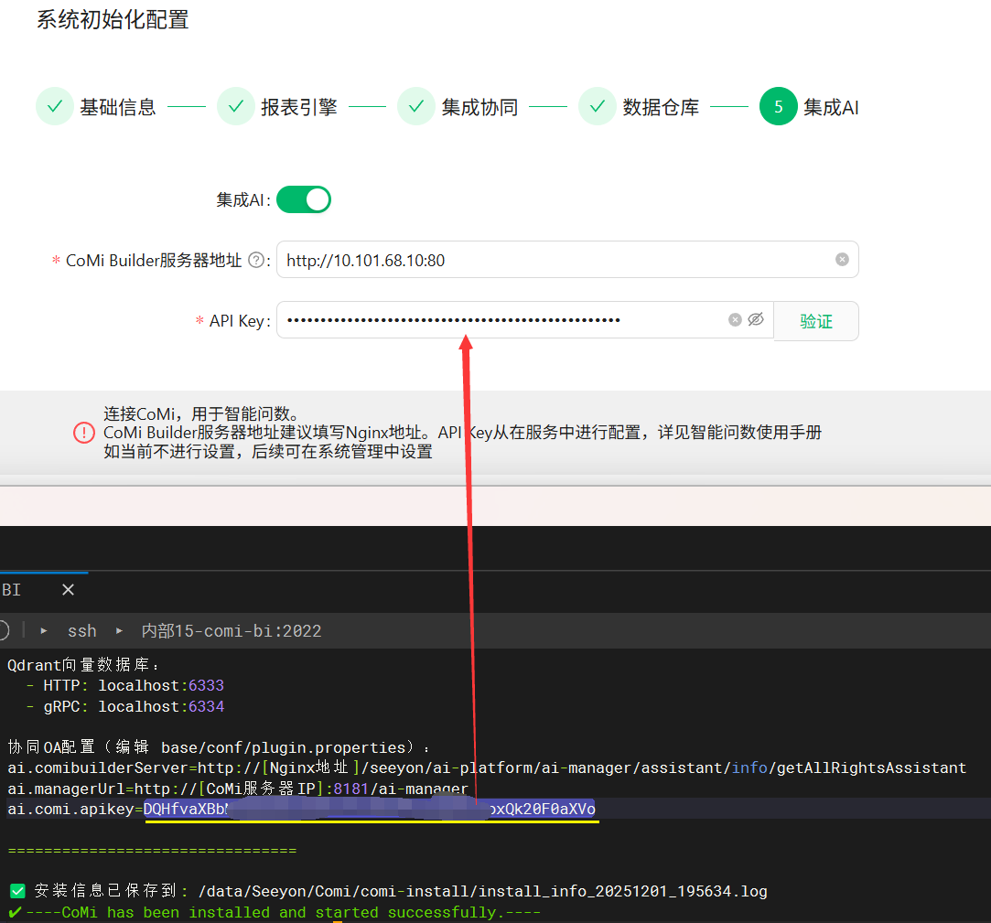Click the 基础信息 step checkmark icon
The image size is (991, 923).
tap(55, 107)
